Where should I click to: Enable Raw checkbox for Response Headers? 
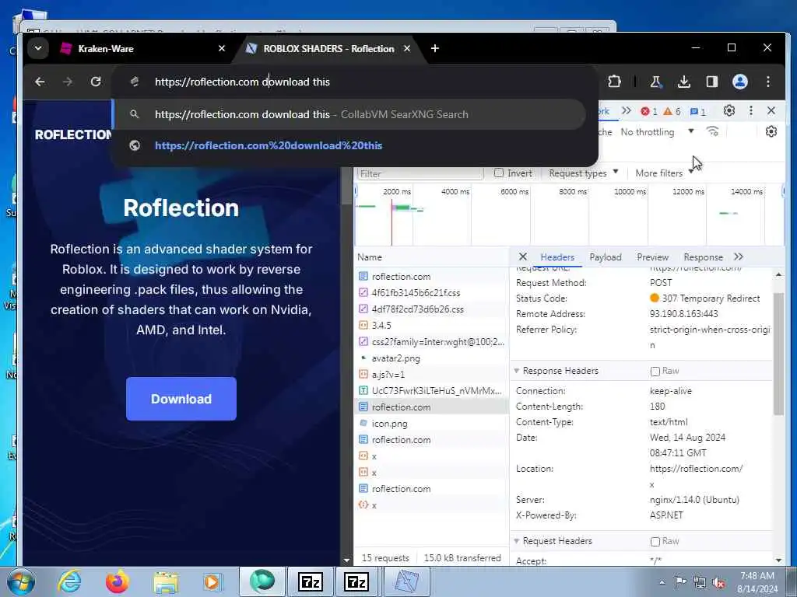click(655, 372)
